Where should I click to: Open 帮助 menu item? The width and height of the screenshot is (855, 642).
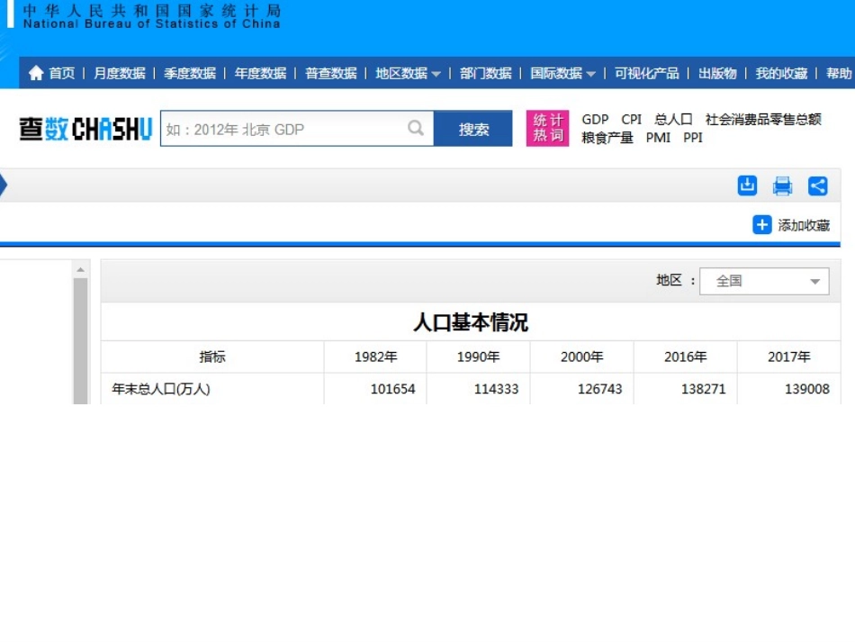pos(839,73)
